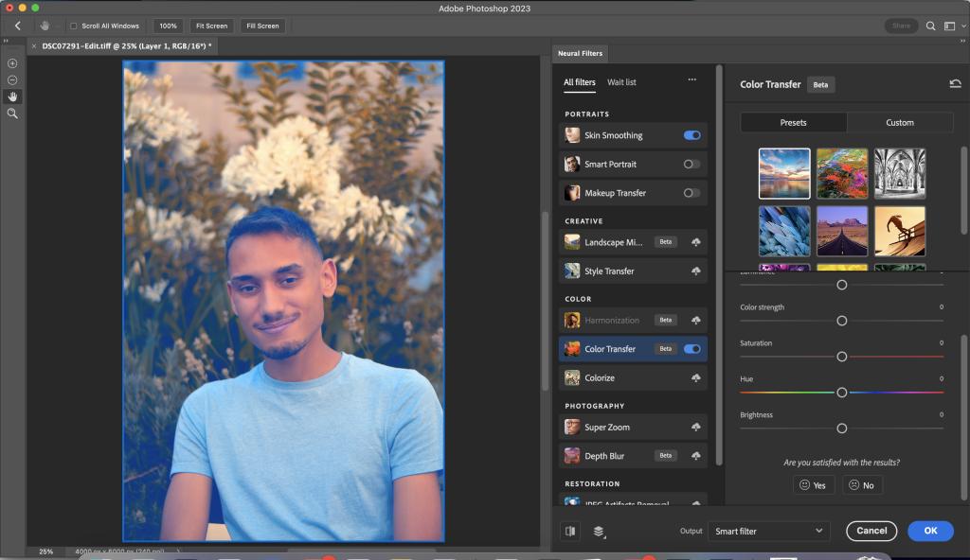Image resolution: width=970 pixels, height=560 pixels.
Task: Select the Custom tab
Action: point(900,122)
